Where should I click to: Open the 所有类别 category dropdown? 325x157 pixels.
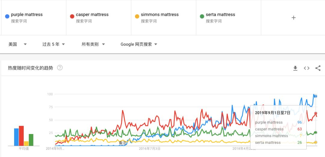pos(93,44)
